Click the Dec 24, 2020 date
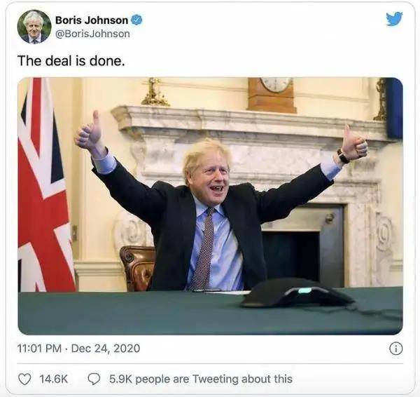This screenshot has width=420, height=397. click(106, 349)
